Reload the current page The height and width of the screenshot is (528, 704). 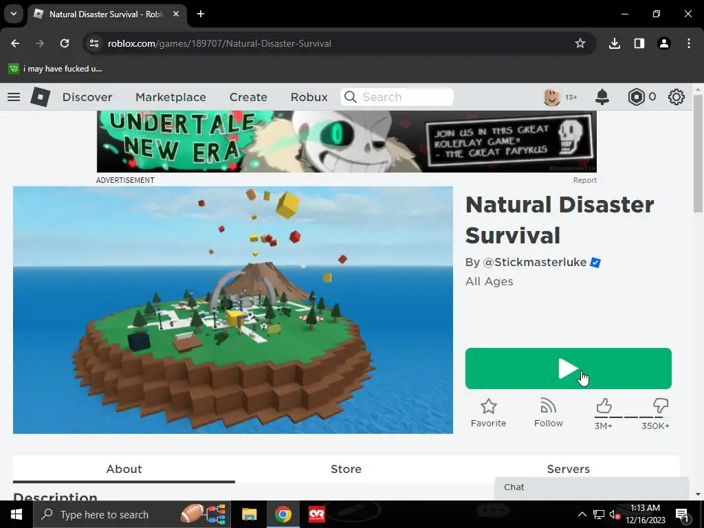coord(65,43)
